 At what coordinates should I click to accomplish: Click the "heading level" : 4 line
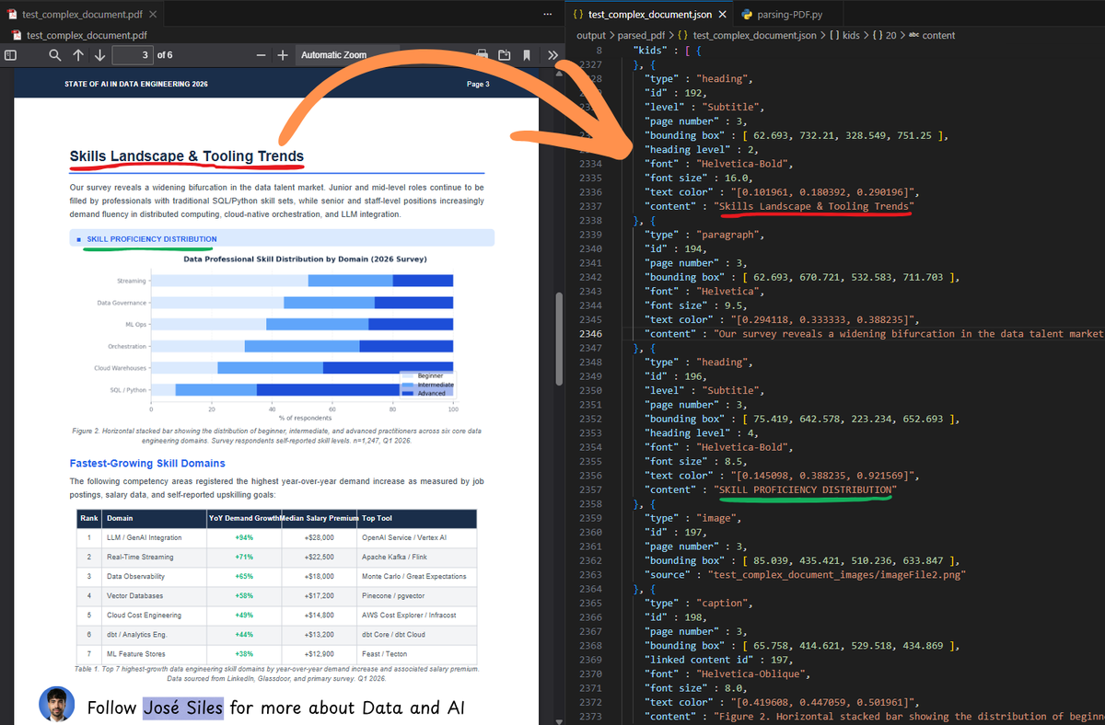pyautogui.click(x=701, y=433)
